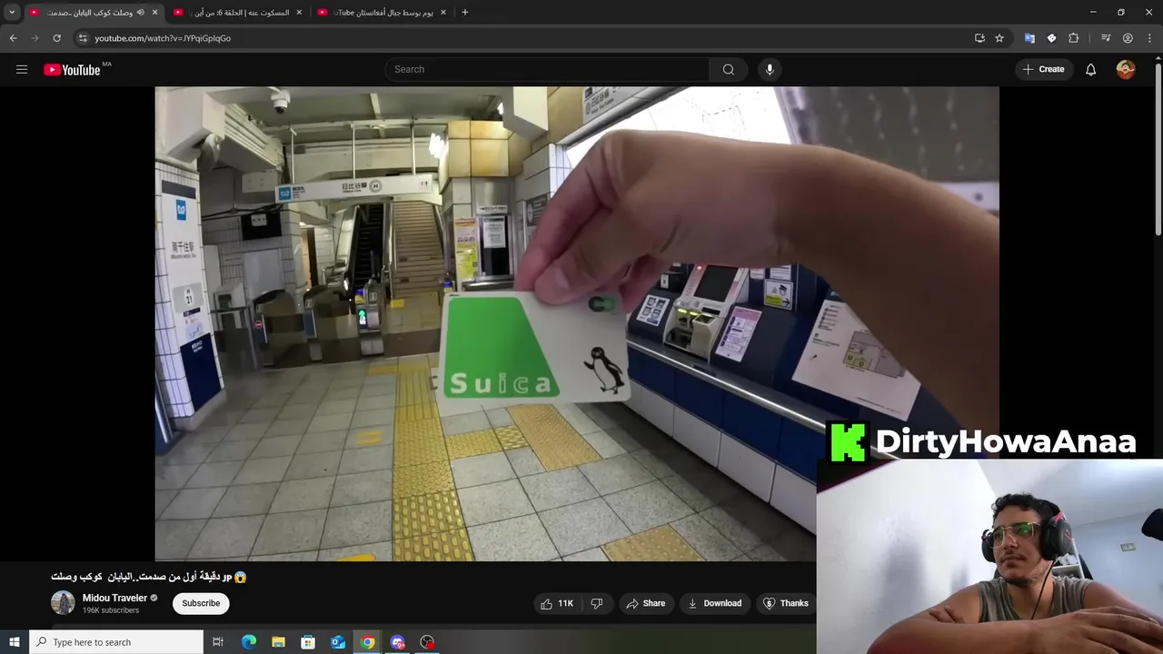The image size is (1163, 654).
Task: Open the YouTube guide hamburger menu
Action: 22,69
